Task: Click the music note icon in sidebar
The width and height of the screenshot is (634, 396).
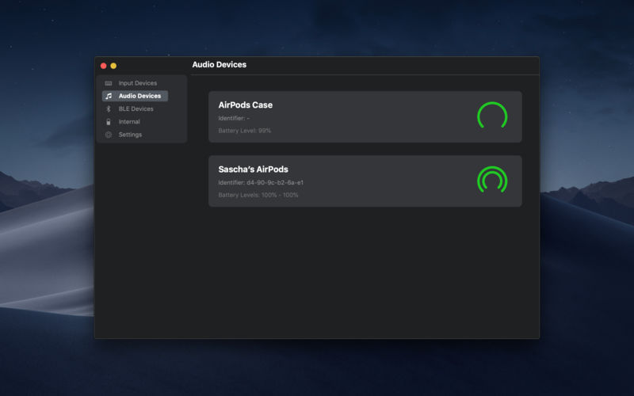Action: click(x=109, y=96)
